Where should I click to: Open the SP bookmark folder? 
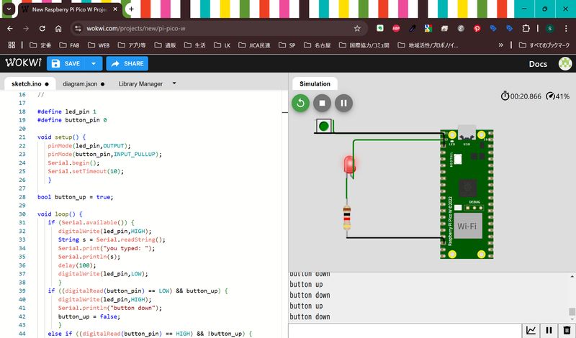coord(287,45)
